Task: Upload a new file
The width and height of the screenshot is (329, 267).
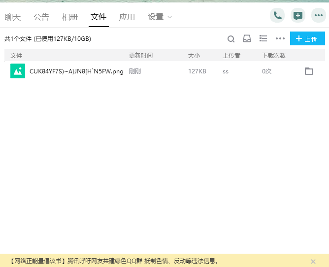Action: tap(307, 38)
